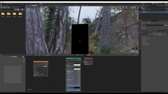The image size is (168, 94).
Task: Switch to Layout workspace tab
Action: (18, 4)
